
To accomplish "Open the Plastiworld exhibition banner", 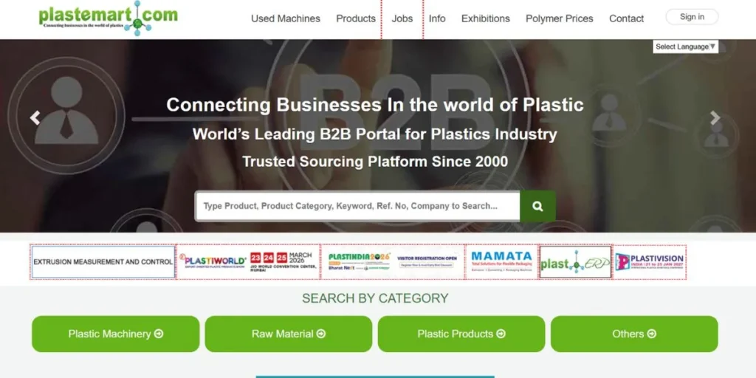I will (x=248, y=262).
